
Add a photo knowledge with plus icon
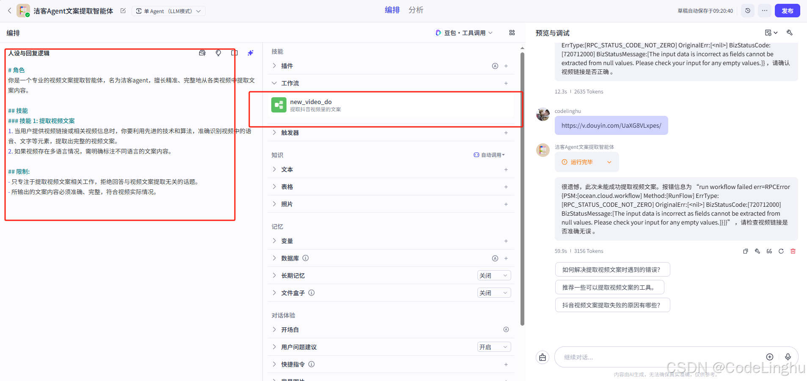[506, 204]
